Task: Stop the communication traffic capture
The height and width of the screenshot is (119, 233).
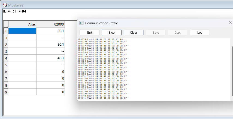Action: click(111, 33)
